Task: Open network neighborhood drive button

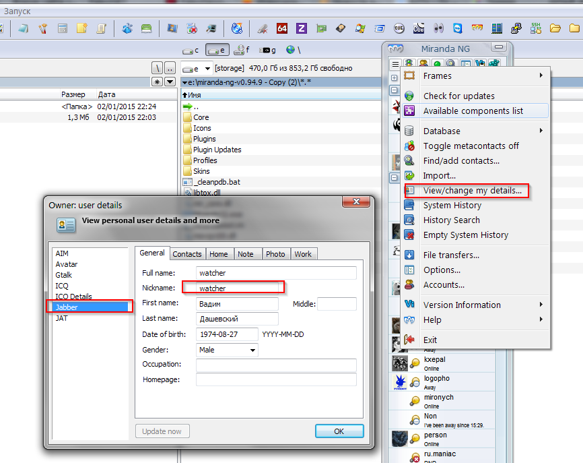Action: click(294, 50)
